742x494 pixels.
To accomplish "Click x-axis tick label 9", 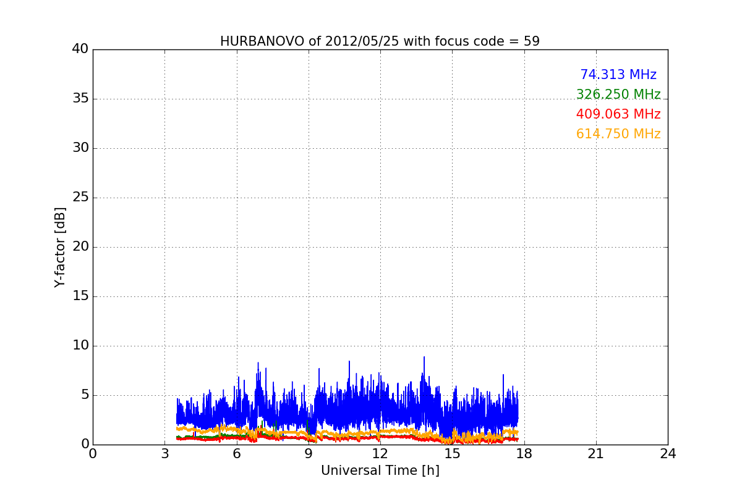I will [309, 454].
